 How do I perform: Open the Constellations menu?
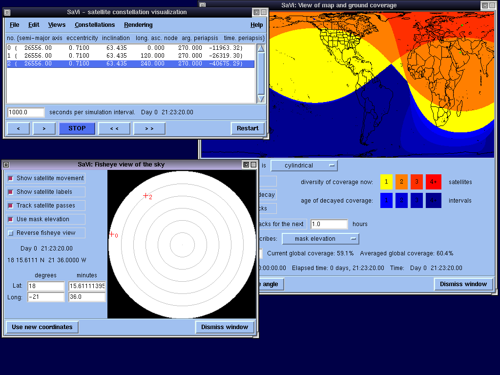[x=95, y=25]
